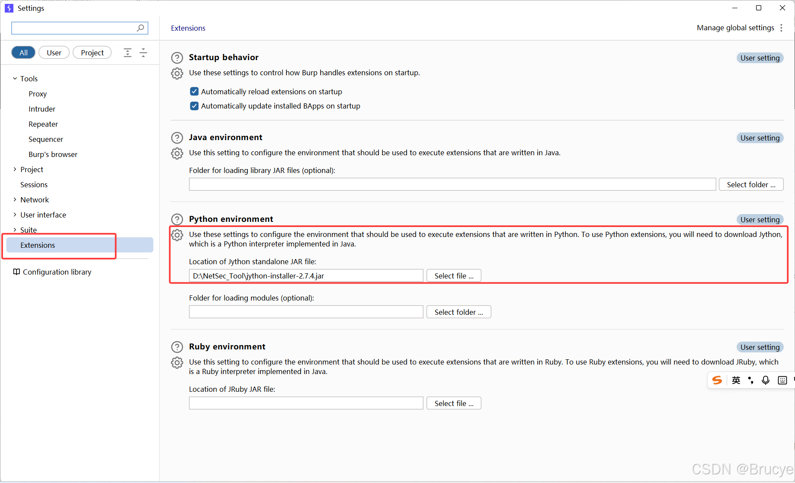
Task: Click User setting badge on Python environment
Action: click(x=760, y=219)
